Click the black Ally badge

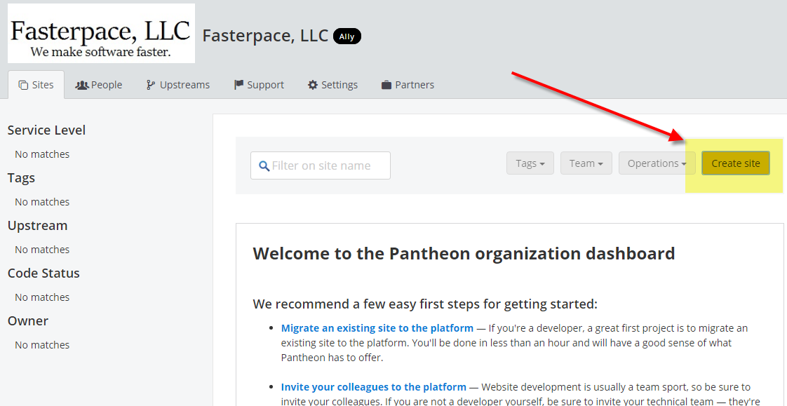coord(347,36)
